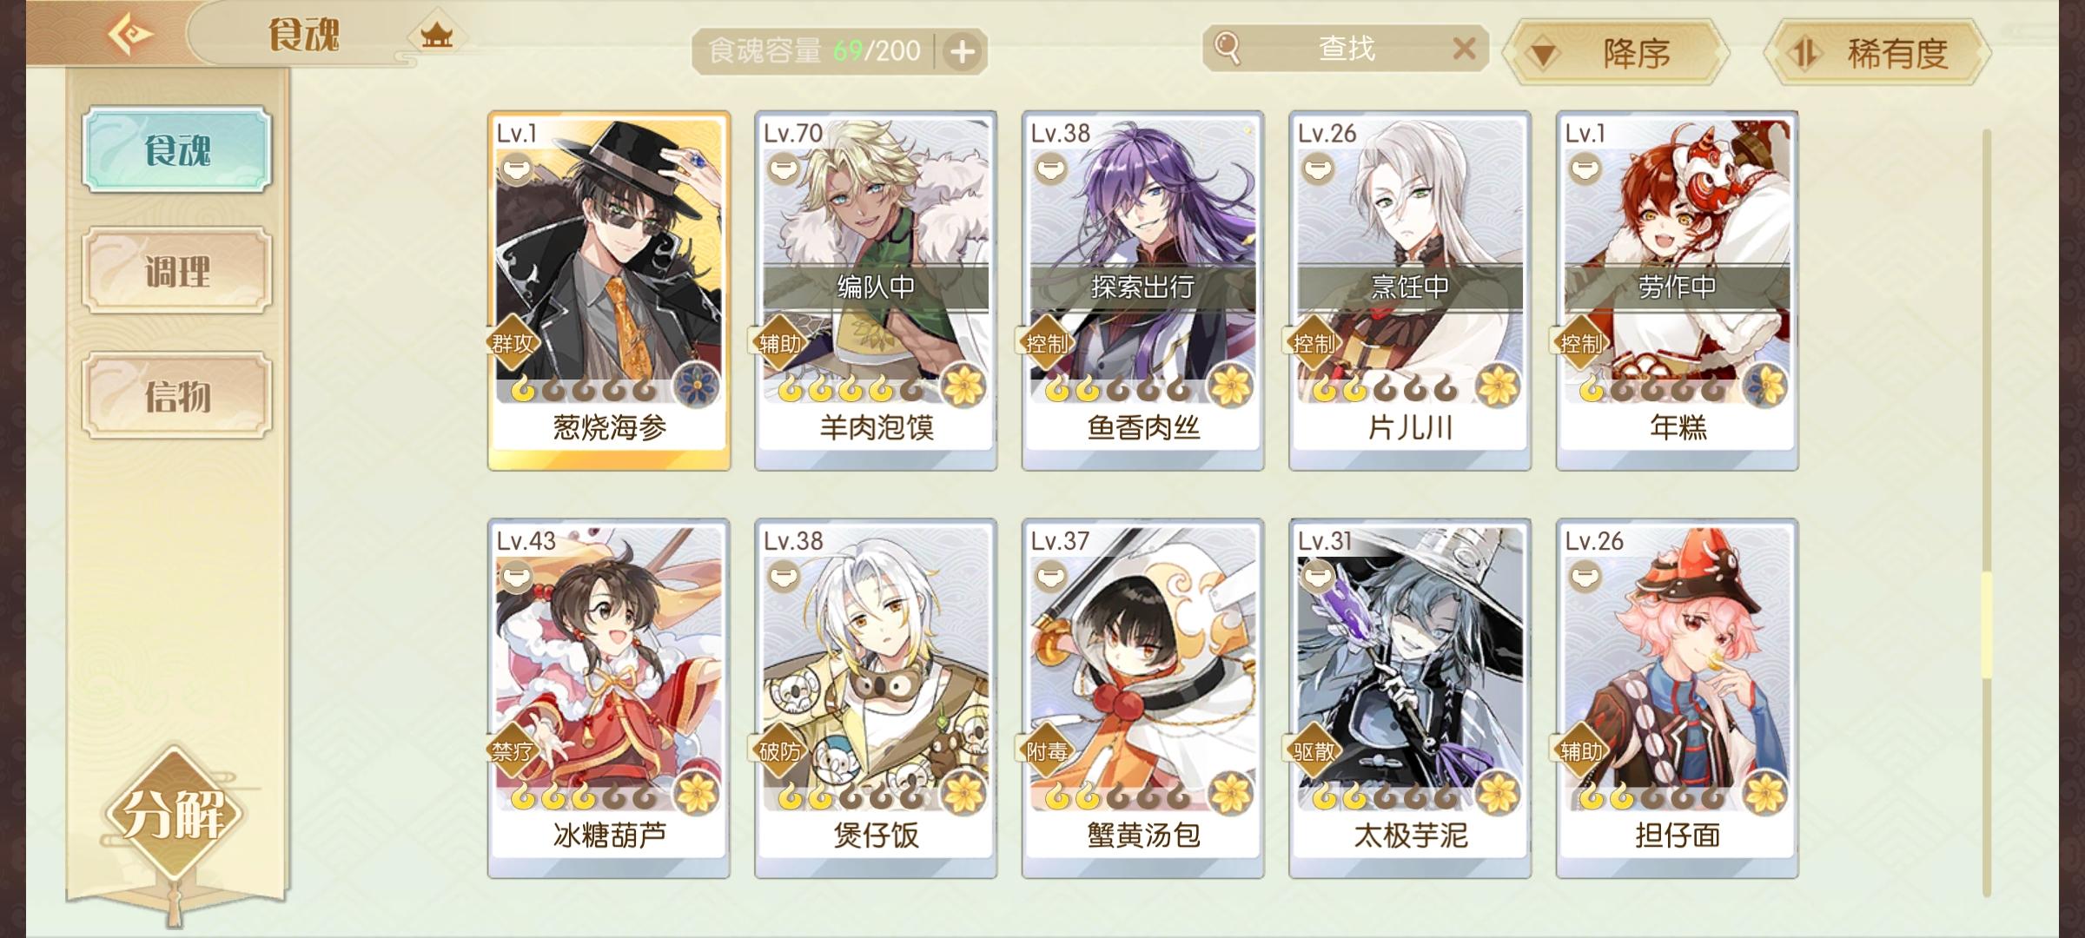Tap the 群攻 role tag on 葱烧海参
This screenshot has width=2085, height=938.
click(513, 343)
